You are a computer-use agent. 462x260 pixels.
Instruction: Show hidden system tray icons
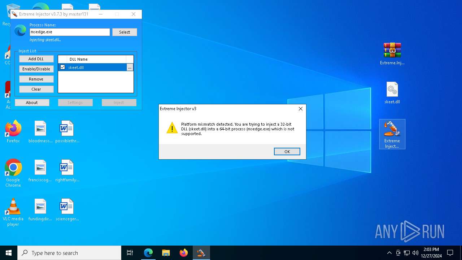coord(389,253)
